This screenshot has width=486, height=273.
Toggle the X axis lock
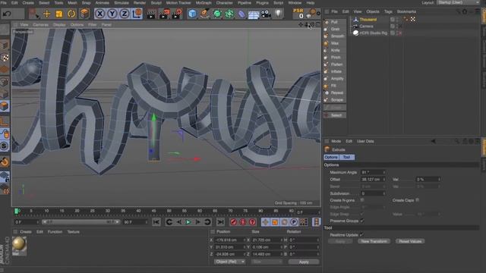(x=99, y=14)
